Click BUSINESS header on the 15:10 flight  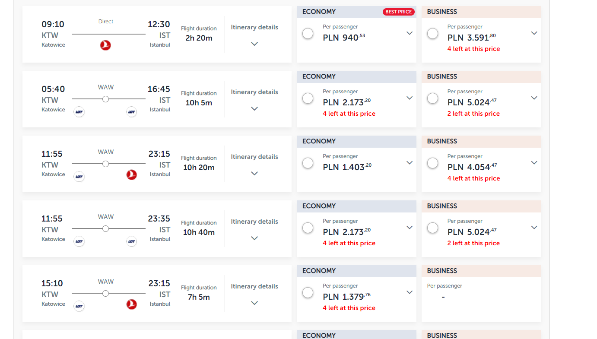[x=442, y=271]
